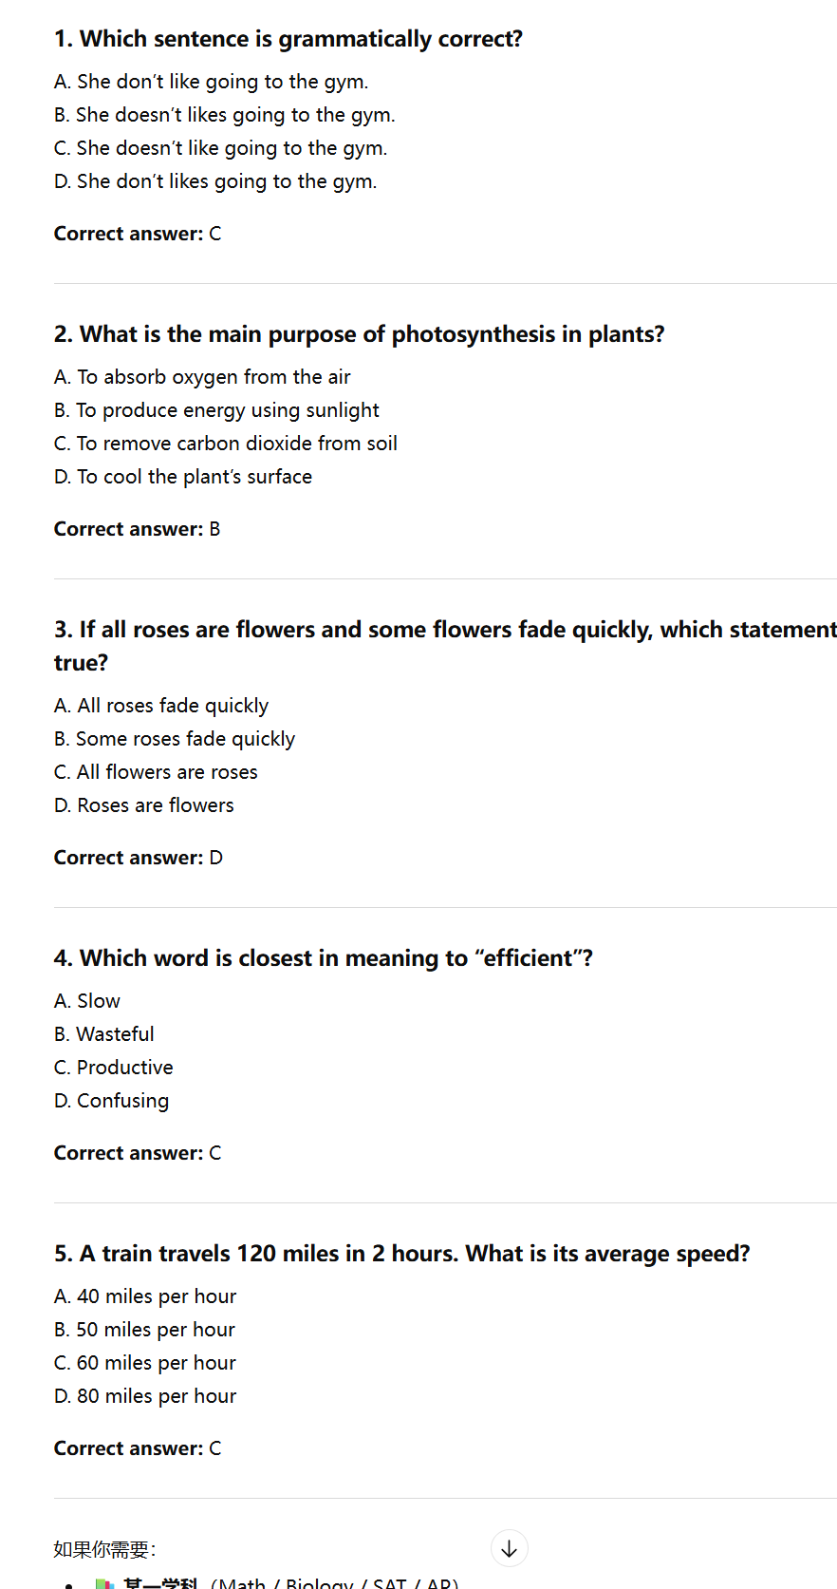The image size is (837, 1589).
Task: Click option D 'Confusing'
Action: 112,1101
